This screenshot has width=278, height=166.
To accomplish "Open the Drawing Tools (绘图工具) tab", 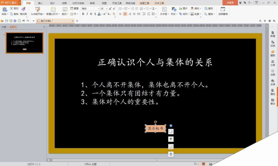I will [x=145, y=3].
